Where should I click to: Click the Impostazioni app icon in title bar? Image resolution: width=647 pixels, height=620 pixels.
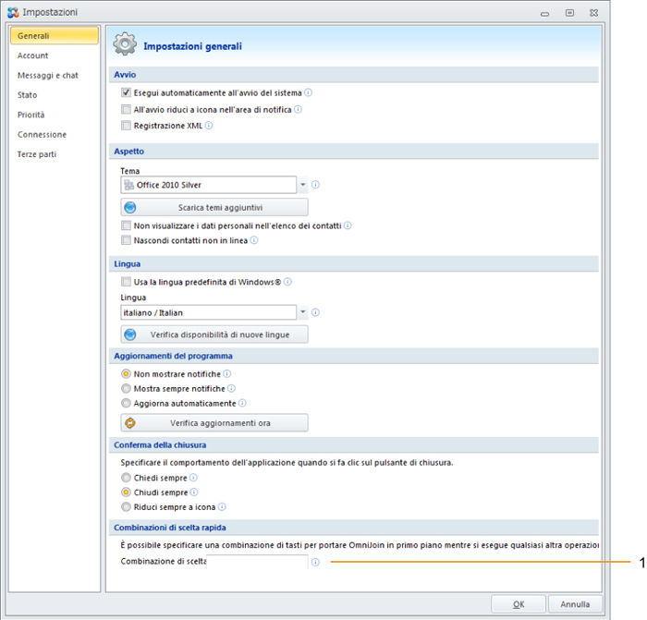click(x=13, y=13)
